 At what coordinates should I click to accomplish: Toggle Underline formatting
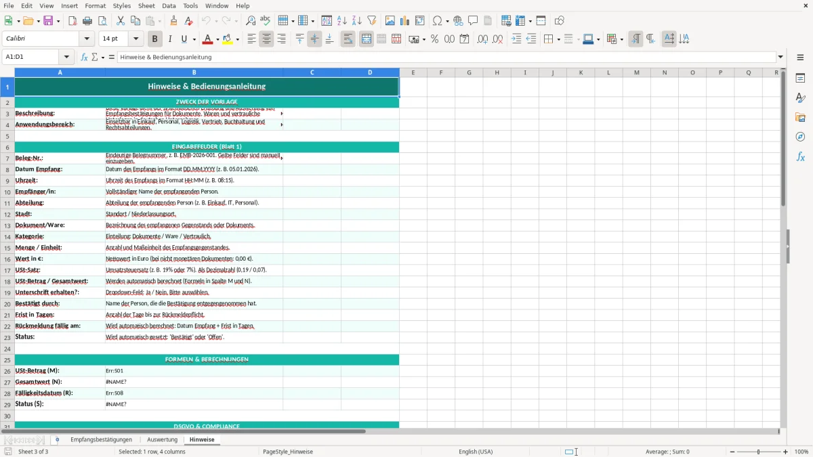coord(184,39)
